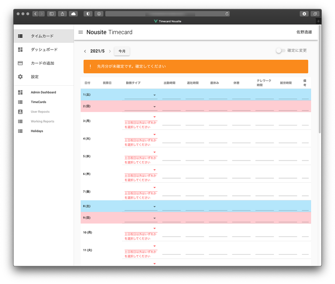Open the hamburger navigation menu
The width and height of the screenshot is (335, 284).
[80, 32]
